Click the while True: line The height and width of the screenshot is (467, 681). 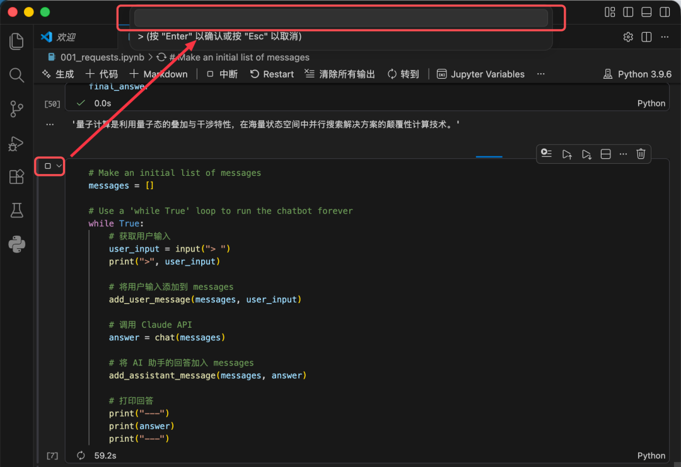pos(116,224)
